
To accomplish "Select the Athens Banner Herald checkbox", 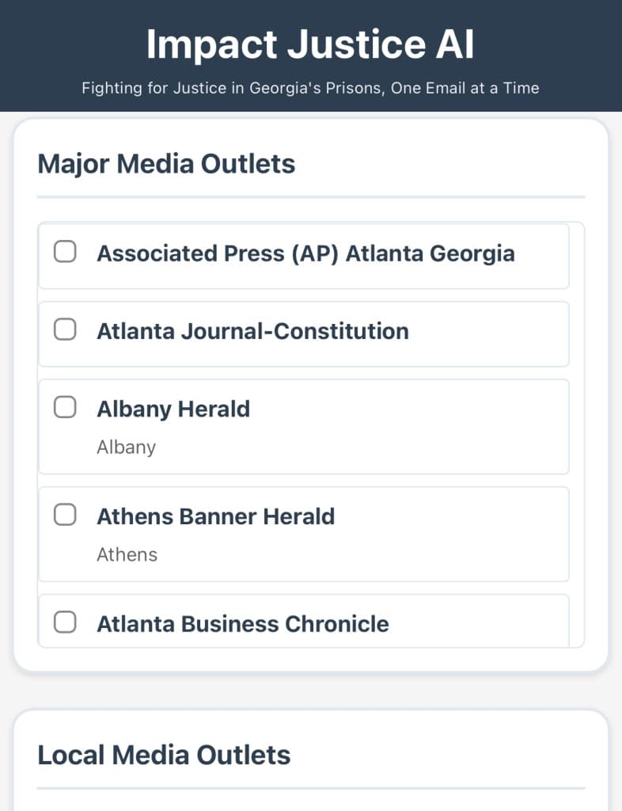I will [65, 516].
